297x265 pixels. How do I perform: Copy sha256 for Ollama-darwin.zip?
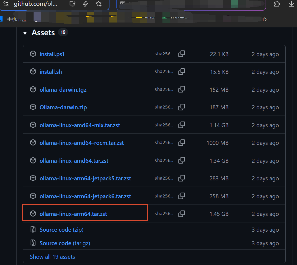(182, 107)
